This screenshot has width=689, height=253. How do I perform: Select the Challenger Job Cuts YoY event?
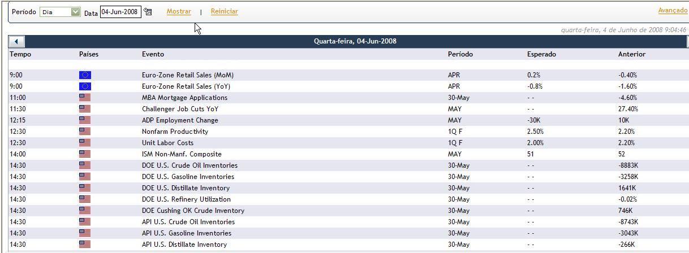point(180,109)
